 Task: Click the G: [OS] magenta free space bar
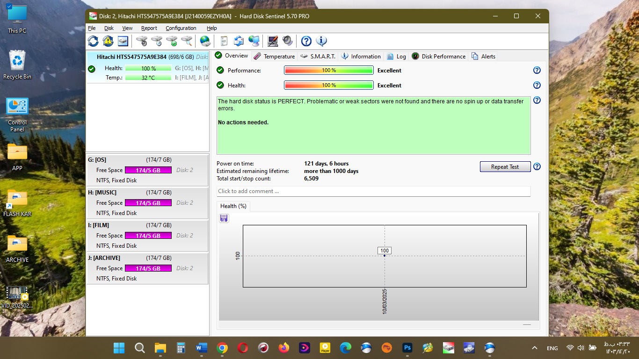click(148, 170)
